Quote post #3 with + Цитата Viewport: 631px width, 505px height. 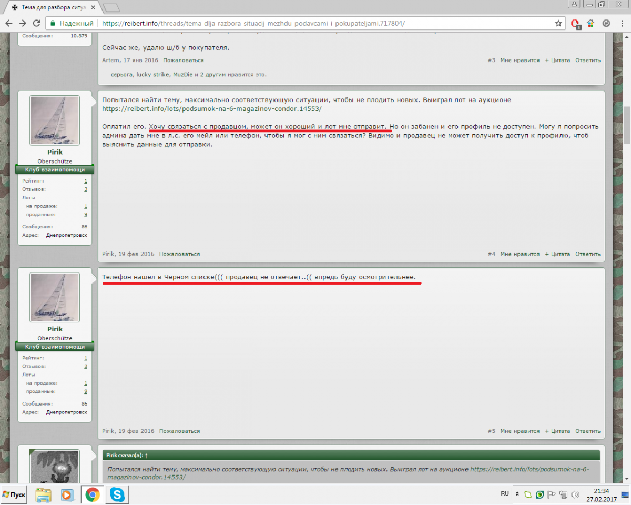click(557, 60)
